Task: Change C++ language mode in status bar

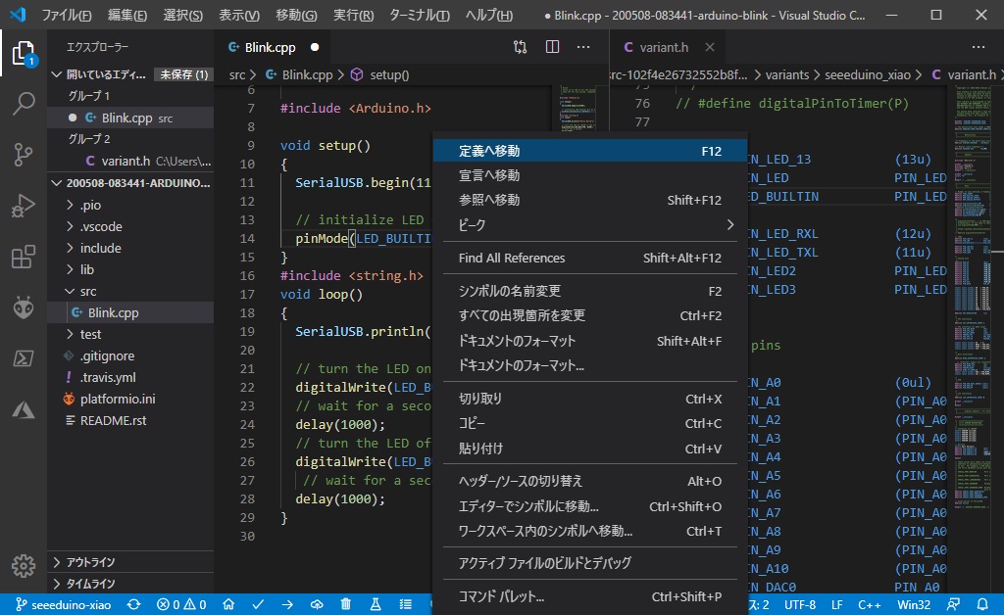Action: (870, 604)
